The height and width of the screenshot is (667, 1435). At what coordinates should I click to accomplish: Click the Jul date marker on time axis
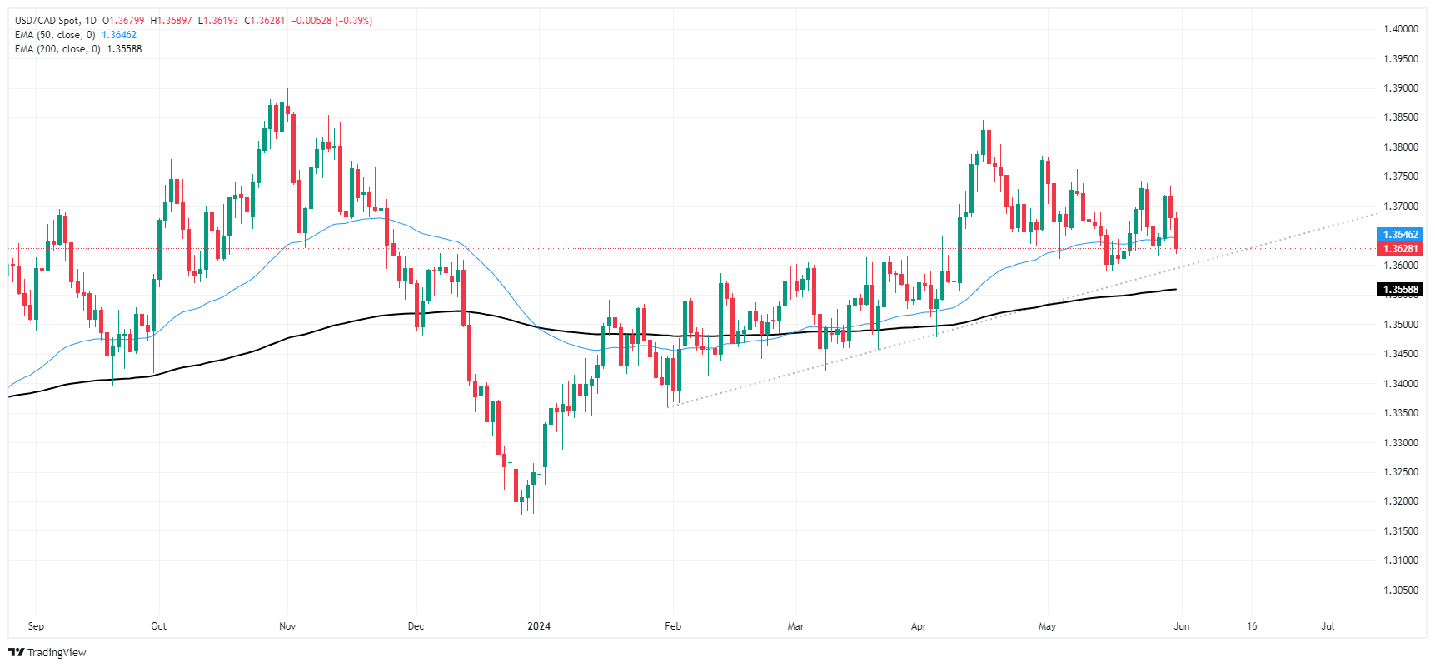point(1328,626)
